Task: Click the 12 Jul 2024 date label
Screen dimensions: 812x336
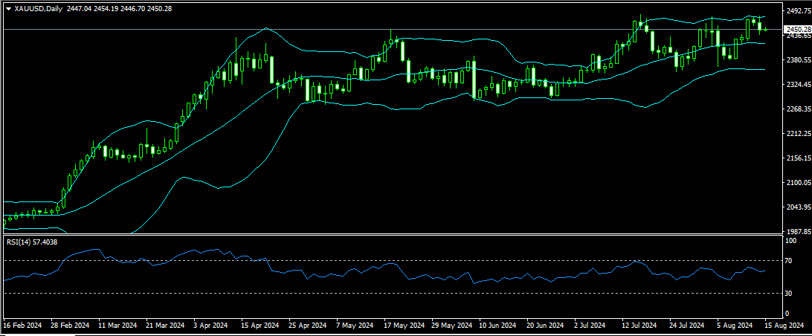Action: click(639, 326)
